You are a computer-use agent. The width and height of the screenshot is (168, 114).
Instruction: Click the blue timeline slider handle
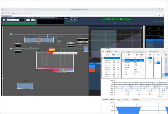[115, 23]
